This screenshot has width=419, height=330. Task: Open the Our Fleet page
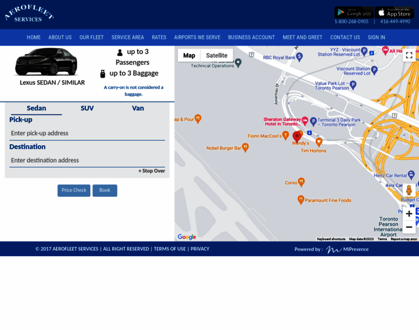coord(92,37)
